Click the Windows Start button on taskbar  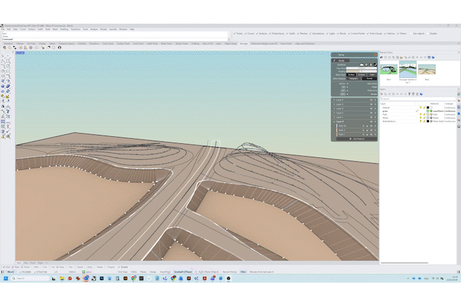tap(5, 278)
